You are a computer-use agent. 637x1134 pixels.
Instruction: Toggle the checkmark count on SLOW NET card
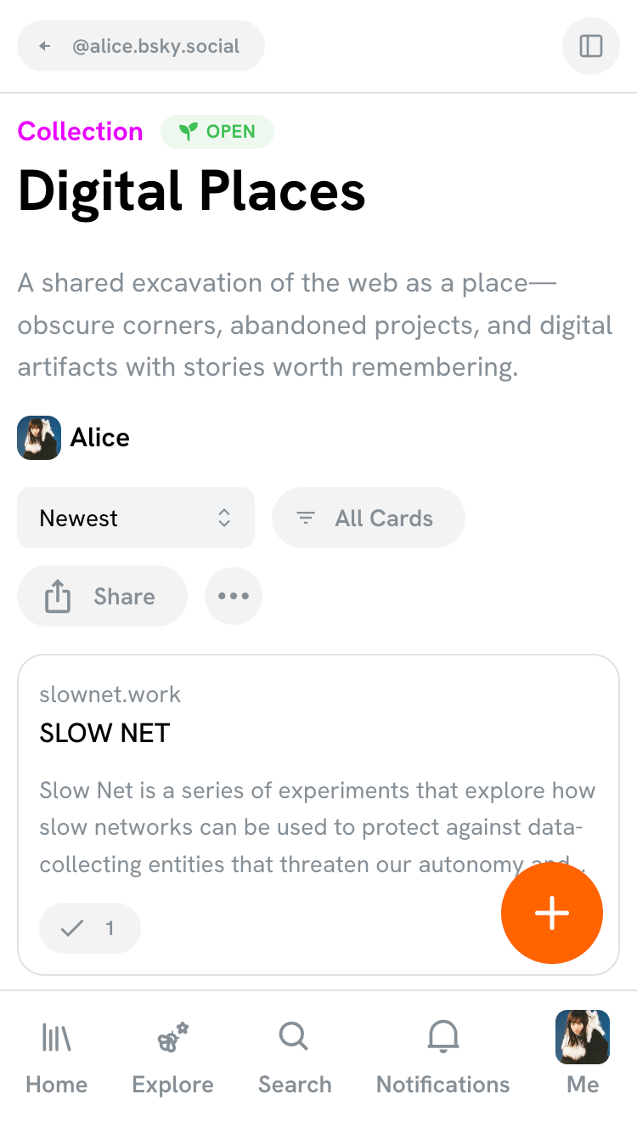[x=90, y=928]
